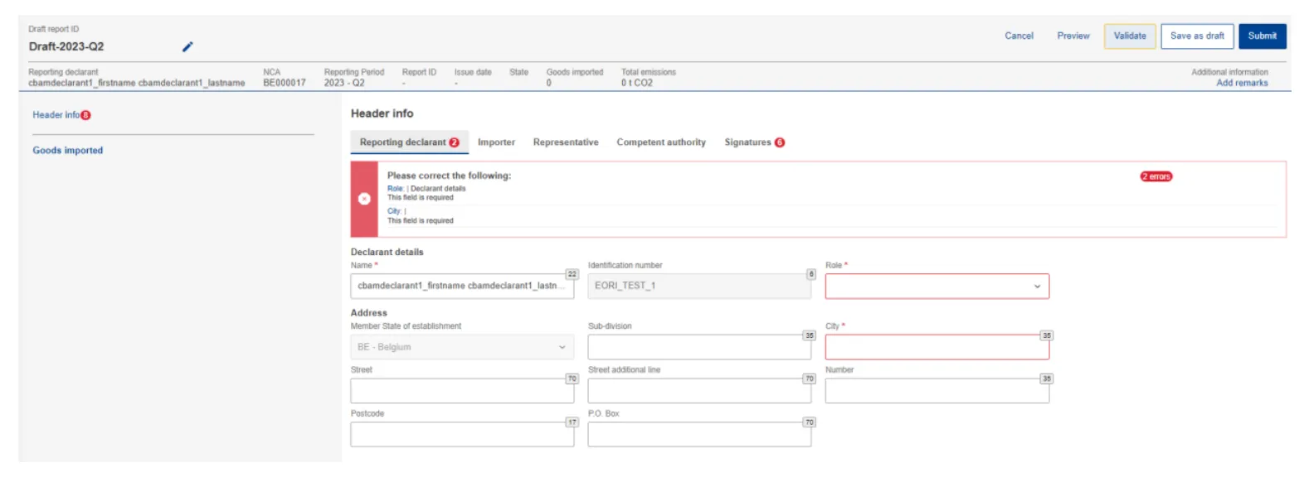Screen dimensions: 1304x477
Task: Click the Street additional line field
Action: coord(699,391)
